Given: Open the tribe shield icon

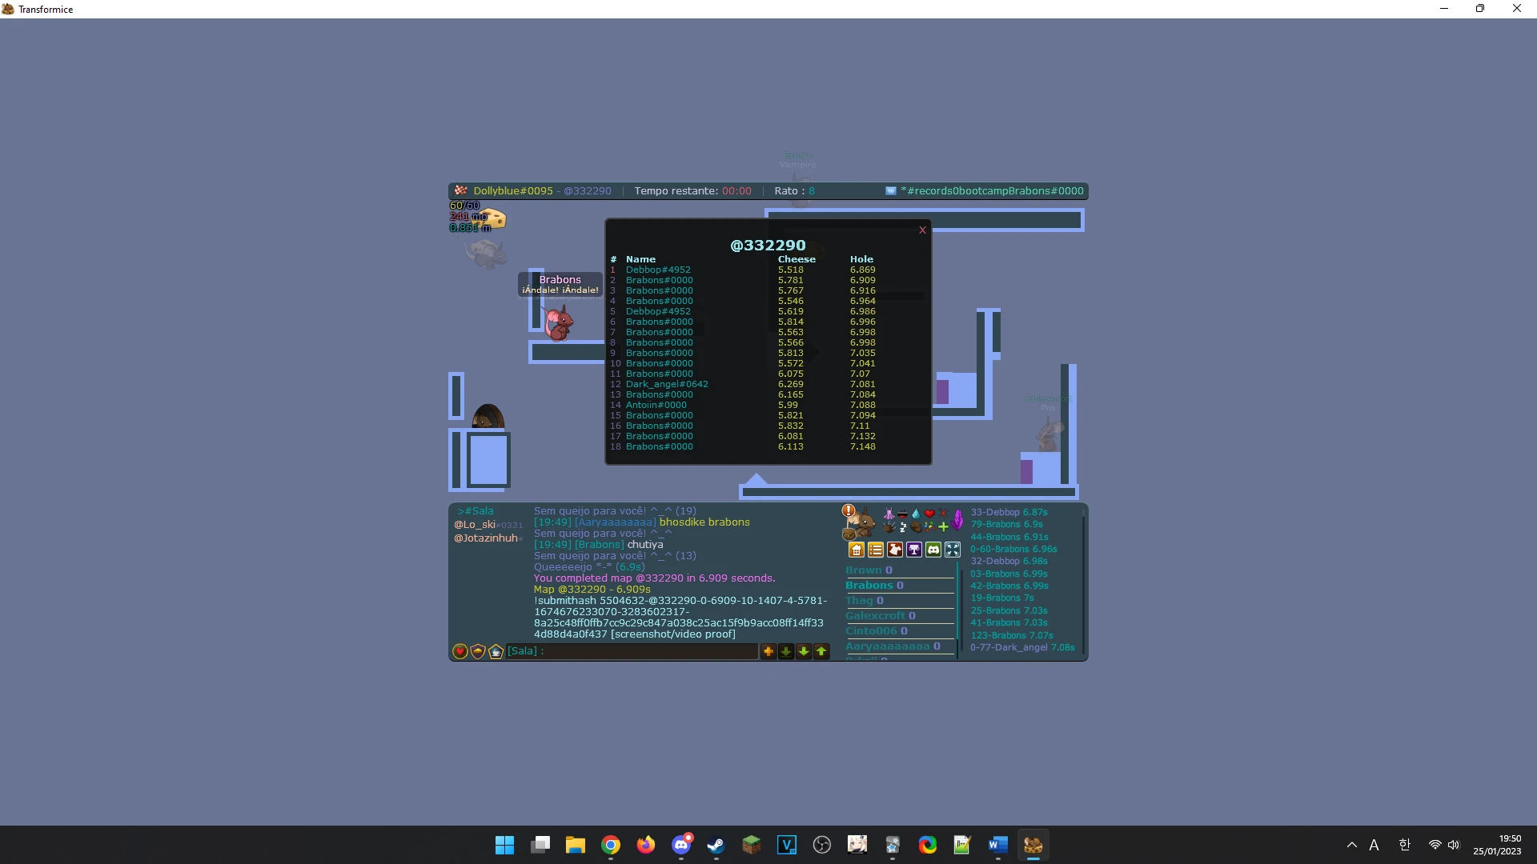Looking at the screenshot, I should [x=478, y=652].
